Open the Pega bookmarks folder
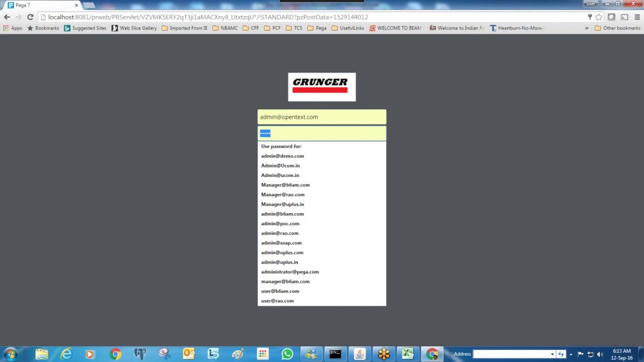Viewport: 644px width, 362px height. click(x=316, y=28)
